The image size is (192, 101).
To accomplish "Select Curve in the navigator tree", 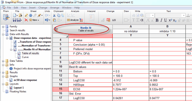I will coord(25,57).
